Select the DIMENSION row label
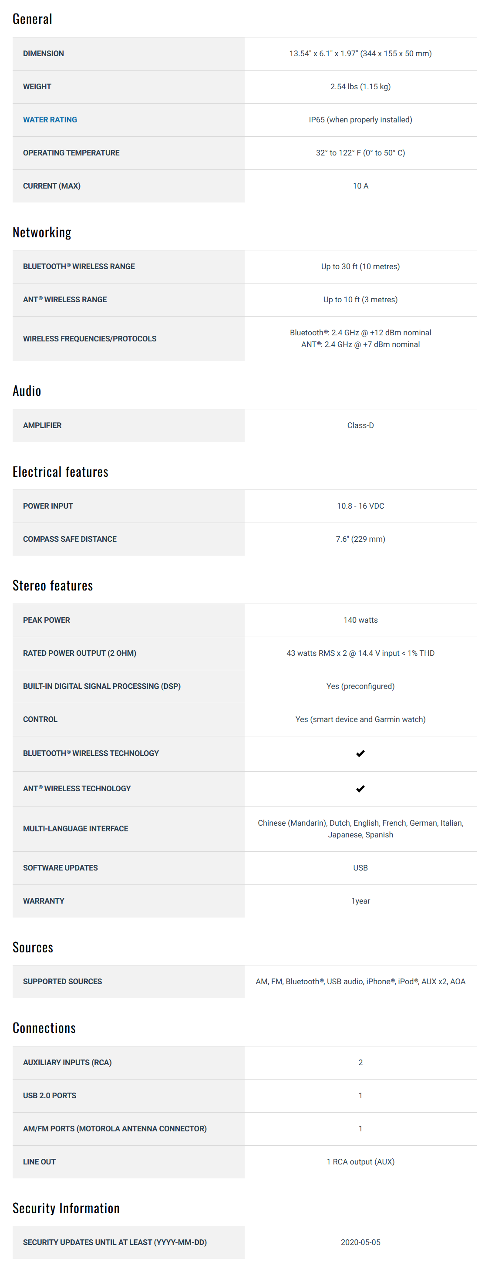 click(43, 54)
